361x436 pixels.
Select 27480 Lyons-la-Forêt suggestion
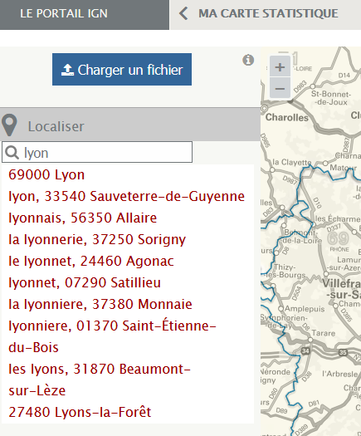pyautogui.click(x=80, y=413)
